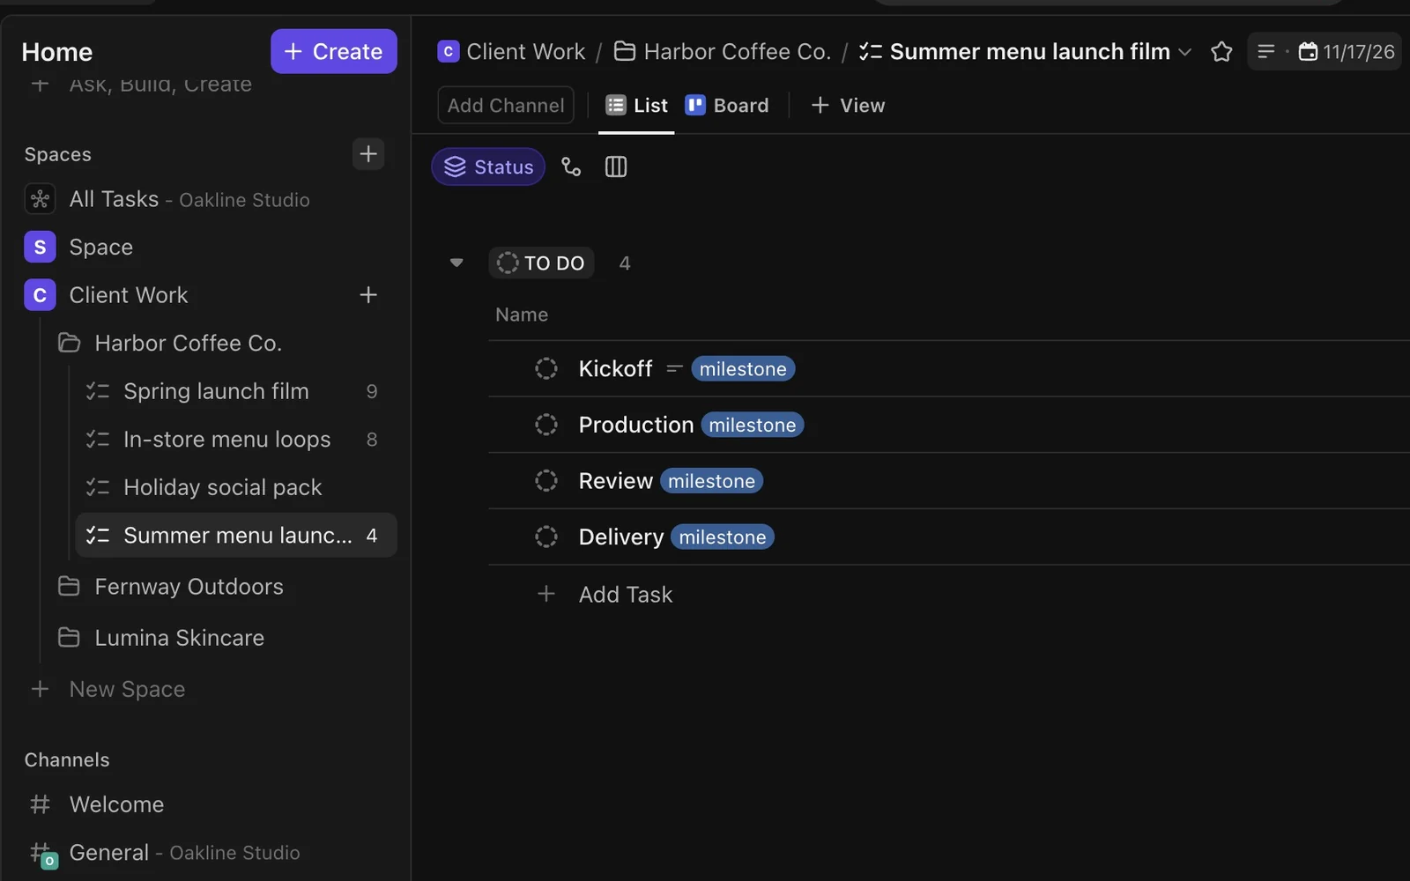Click milestone tag on Kickoff

coord(743,368)
